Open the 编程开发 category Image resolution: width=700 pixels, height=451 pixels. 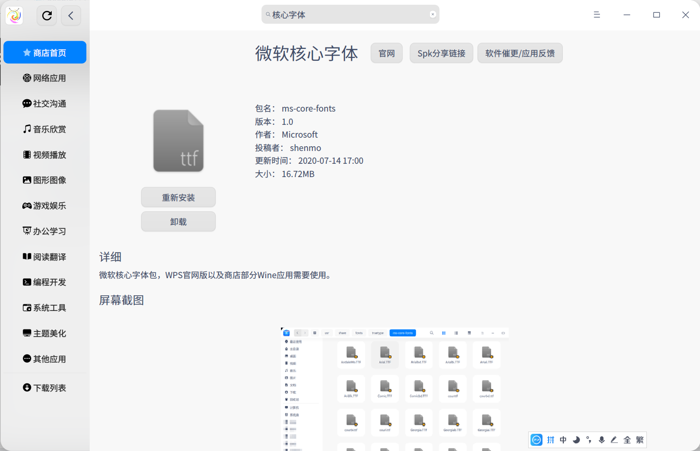pos(49,282)
